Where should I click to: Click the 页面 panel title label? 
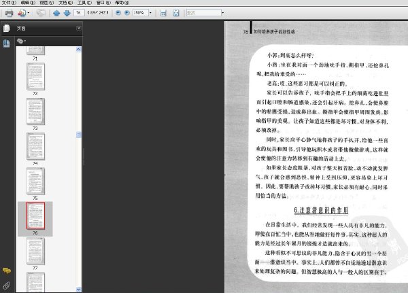click(x=21, y=29)
